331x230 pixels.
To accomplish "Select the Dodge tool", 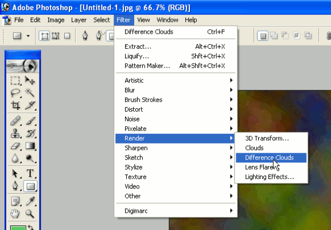I will (x=30, y=158).
